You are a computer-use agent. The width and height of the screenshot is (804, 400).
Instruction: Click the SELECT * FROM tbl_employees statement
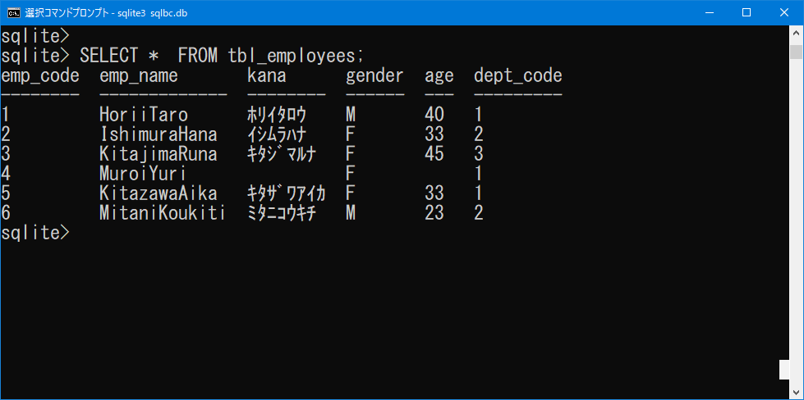click(x=222, y=56)
